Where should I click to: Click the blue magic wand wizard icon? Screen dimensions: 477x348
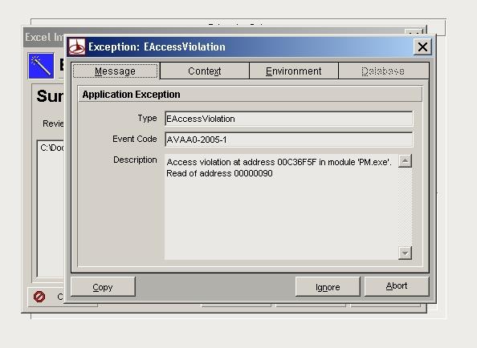tap(41, 66)
